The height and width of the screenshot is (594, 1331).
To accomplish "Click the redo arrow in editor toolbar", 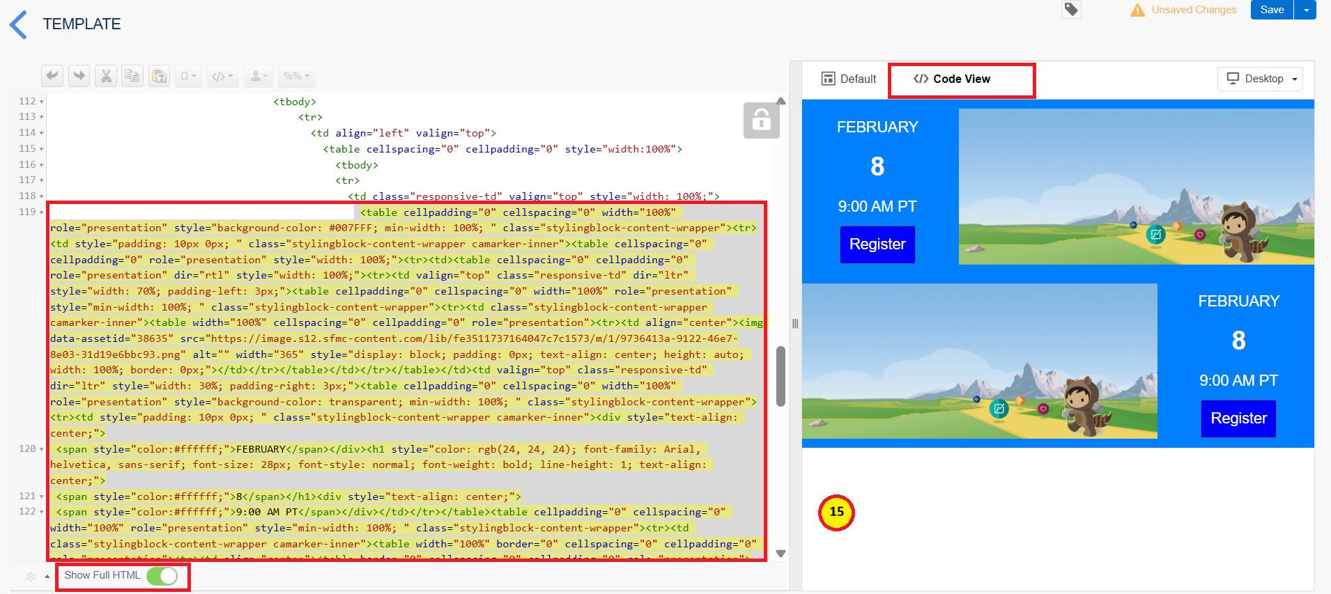I will pos(79,75).
